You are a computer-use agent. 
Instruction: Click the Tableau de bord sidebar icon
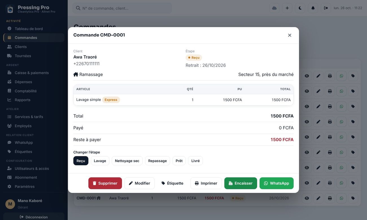tap(9, 28)
